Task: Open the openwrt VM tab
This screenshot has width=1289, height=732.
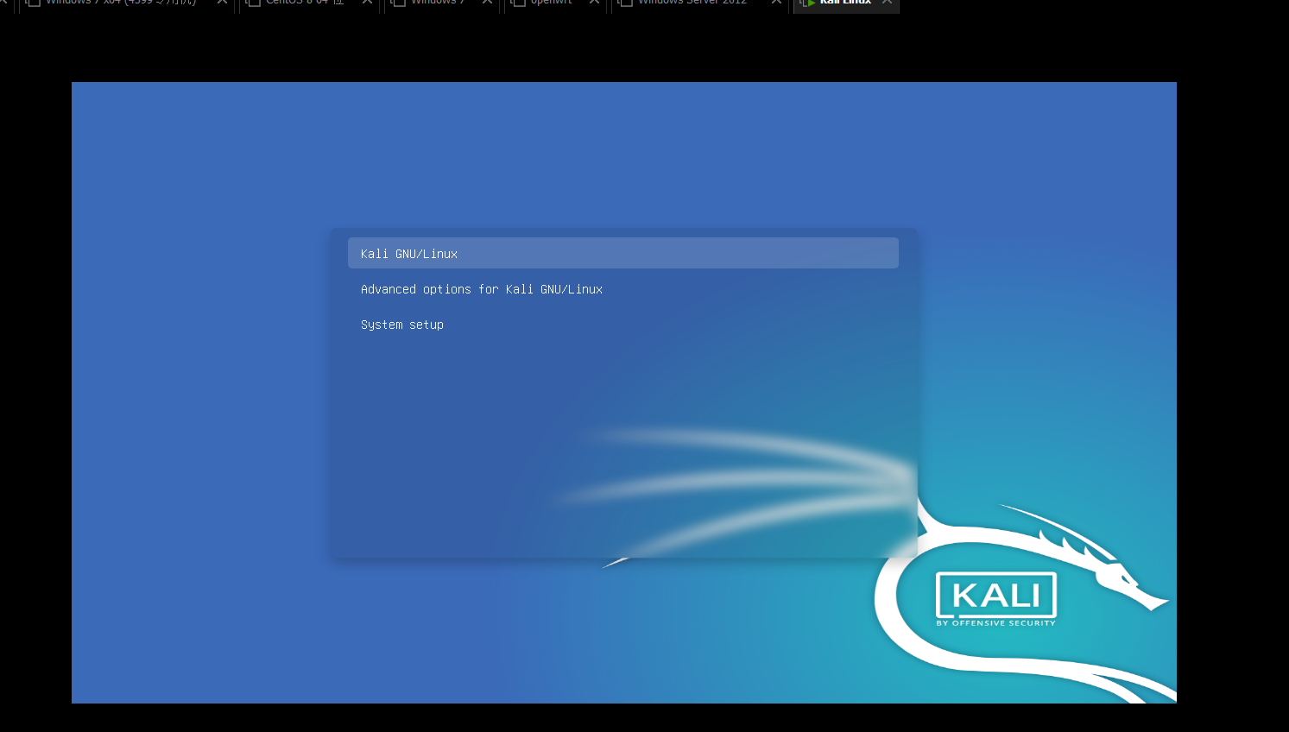Action: [x=551, y=3]
